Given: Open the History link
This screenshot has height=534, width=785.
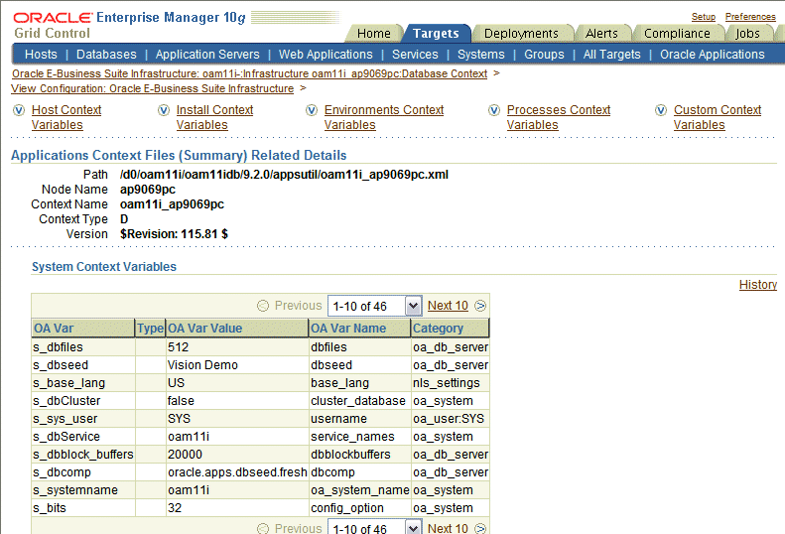Looking at the screenshot, I should [758, 285].
